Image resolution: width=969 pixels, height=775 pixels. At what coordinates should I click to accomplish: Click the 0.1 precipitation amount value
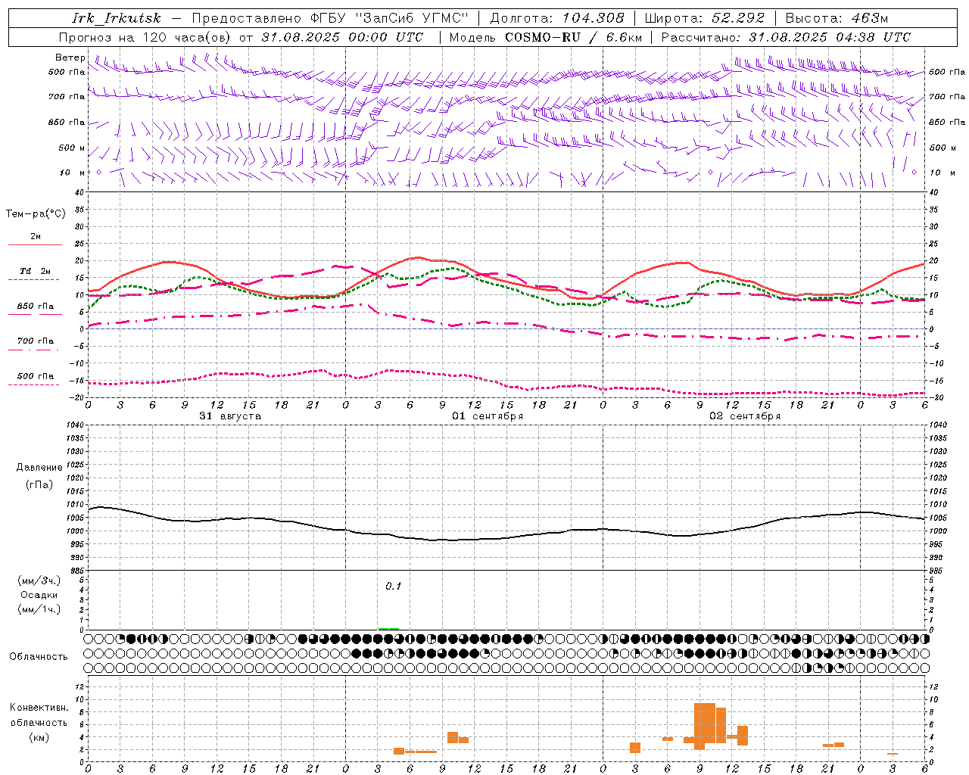point(394,587)
